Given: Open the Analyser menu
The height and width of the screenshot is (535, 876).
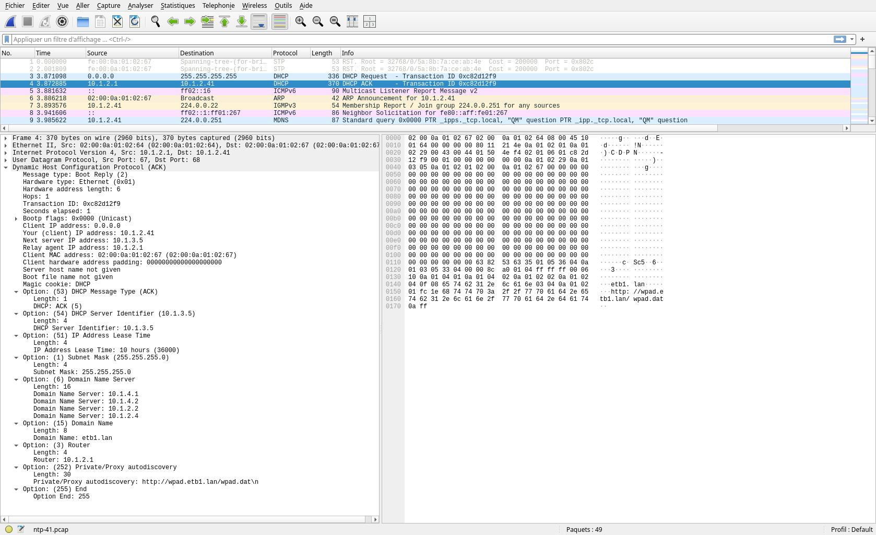Looking at the screenshot, I should click(x=140, y=6).
